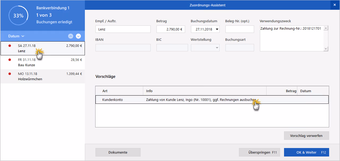Select the Kundenkonto suggestion row
340x161 pixels.
click(212, 100)
